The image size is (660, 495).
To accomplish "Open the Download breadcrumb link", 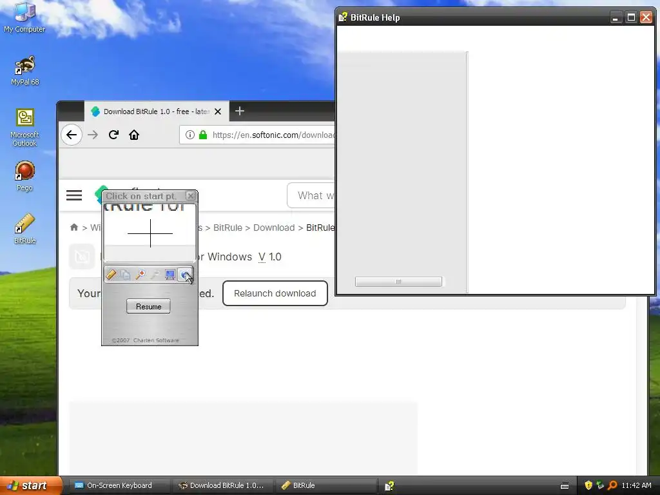I will pyautogui.click(x=274, y=228).
